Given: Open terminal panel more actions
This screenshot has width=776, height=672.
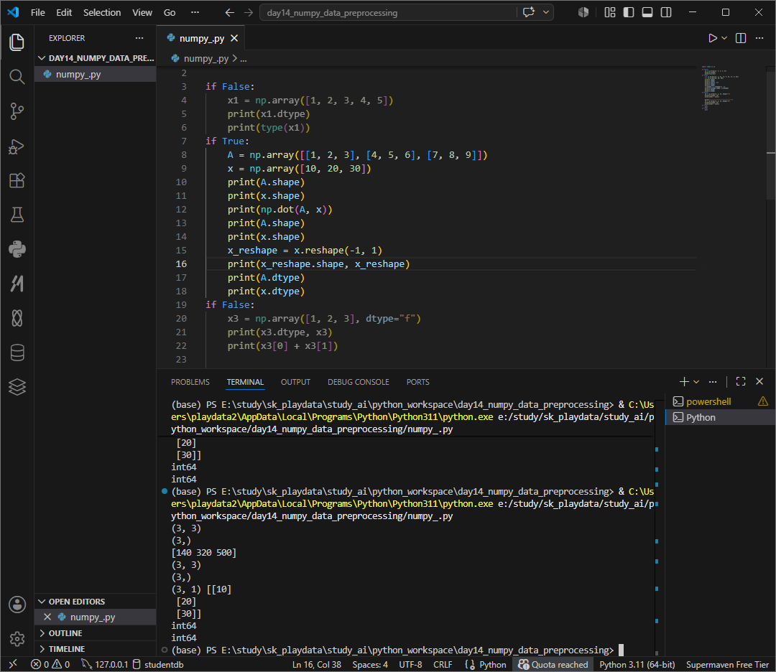Looking at the screenshot, I should coord(713,381).
